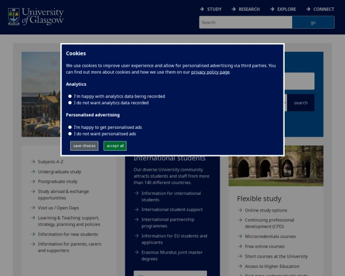The height and width of the screenshot is (276, 345).
Task: Select happy with analytics data being recorded
Action: point(70,96)
